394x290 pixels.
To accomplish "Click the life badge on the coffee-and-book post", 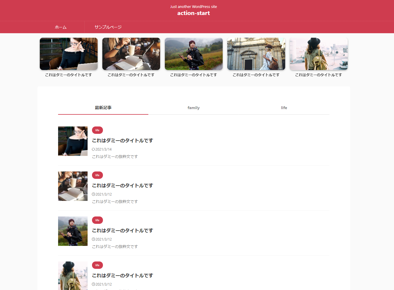I will (x=97, y=175).
